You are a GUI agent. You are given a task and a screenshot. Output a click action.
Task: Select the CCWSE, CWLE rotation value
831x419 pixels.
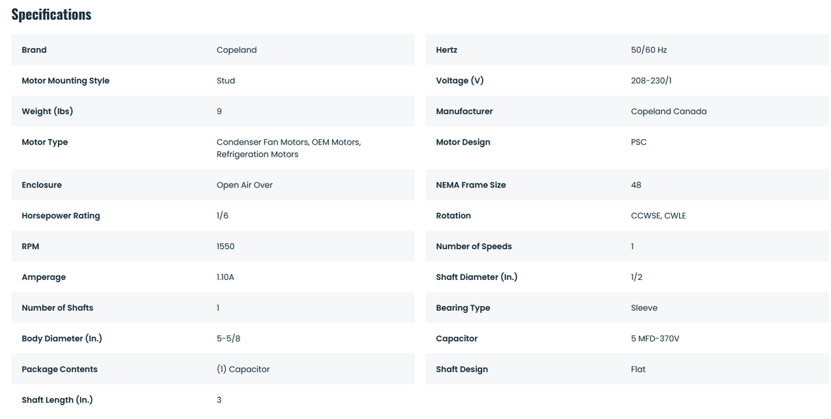coord(659,216)
